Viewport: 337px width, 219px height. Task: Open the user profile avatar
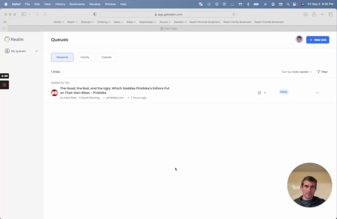pos(299,40)
